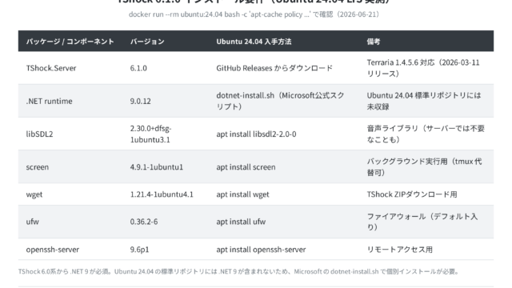Click the 'パッケージ / コンポーネント' column header

tap(70, 42)
